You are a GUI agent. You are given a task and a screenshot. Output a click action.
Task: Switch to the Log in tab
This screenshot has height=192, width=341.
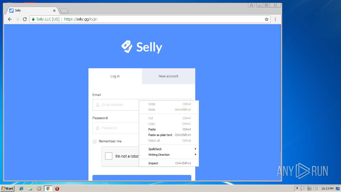point(115,76)
